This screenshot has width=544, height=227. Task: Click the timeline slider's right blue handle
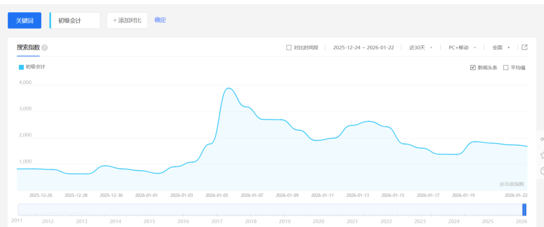pos(524,210)
